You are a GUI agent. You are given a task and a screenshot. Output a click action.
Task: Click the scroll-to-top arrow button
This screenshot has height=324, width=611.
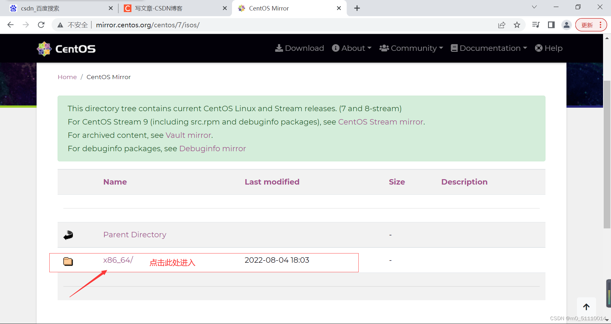tap(586, 307)
